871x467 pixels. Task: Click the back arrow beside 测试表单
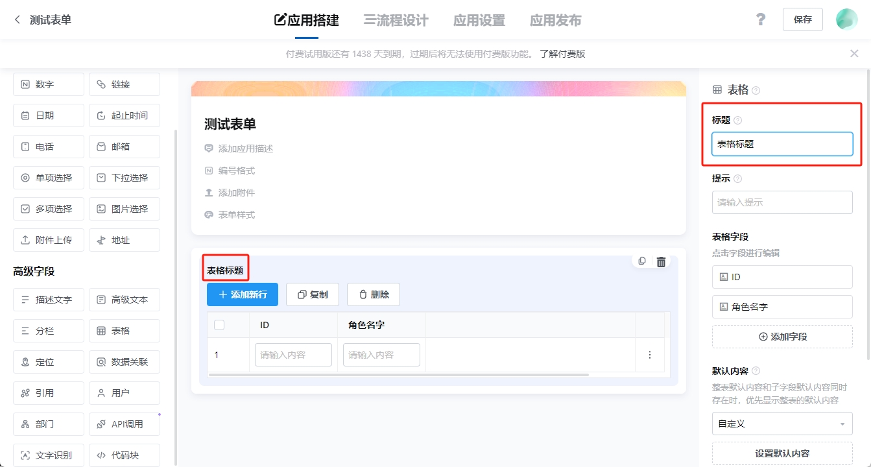coord(16,19)
